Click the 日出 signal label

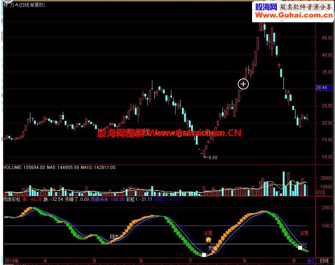pyautogui.click(x=114, y=237)
